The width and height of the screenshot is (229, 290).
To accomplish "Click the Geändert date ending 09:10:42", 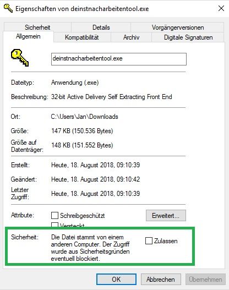I will click(95, 179).
